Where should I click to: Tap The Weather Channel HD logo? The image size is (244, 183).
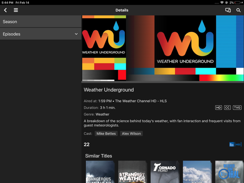(x=235, y=144)
